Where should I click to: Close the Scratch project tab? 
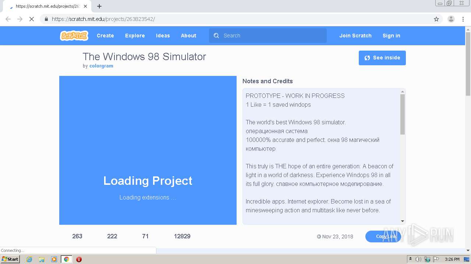tap(85, 6)
